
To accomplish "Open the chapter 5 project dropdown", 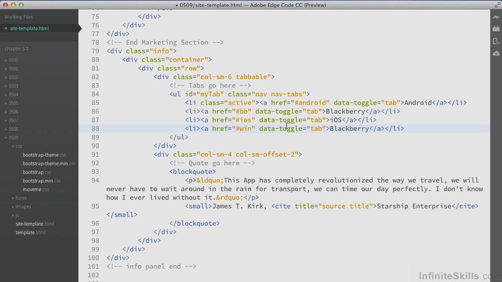I will [x=16, y=49].
